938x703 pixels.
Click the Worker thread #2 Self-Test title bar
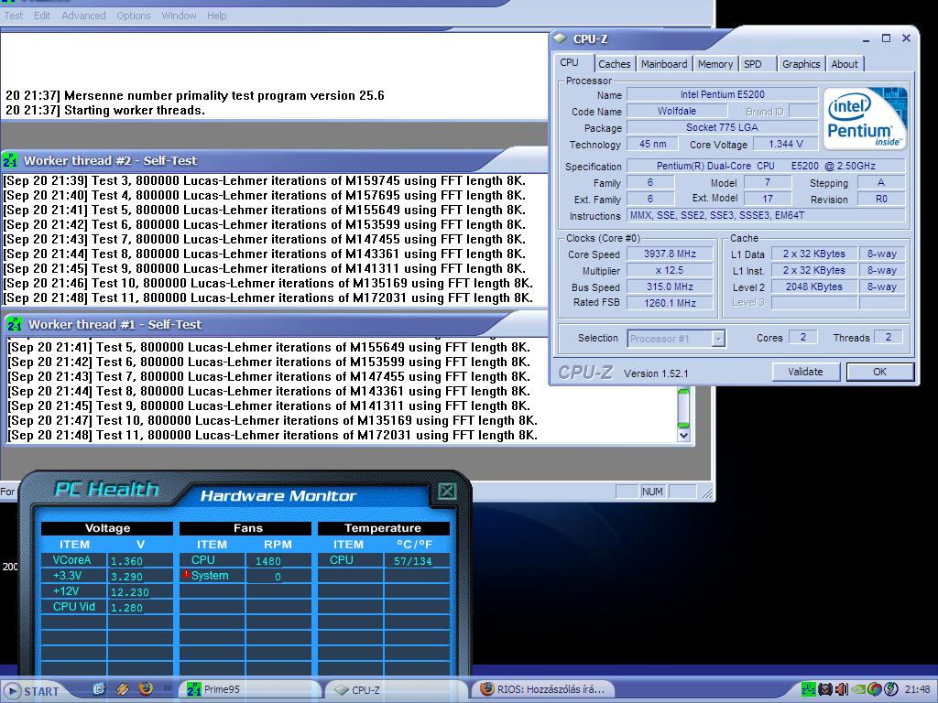(274, 161)
